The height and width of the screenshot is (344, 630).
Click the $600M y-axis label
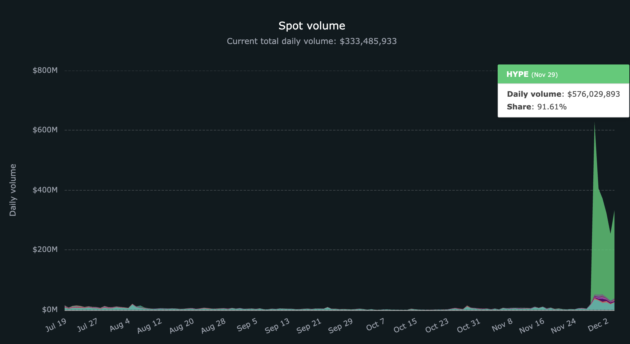(x=45, y=130)
